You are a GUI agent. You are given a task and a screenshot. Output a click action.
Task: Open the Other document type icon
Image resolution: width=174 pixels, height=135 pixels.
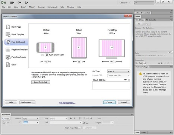[8, 65]
